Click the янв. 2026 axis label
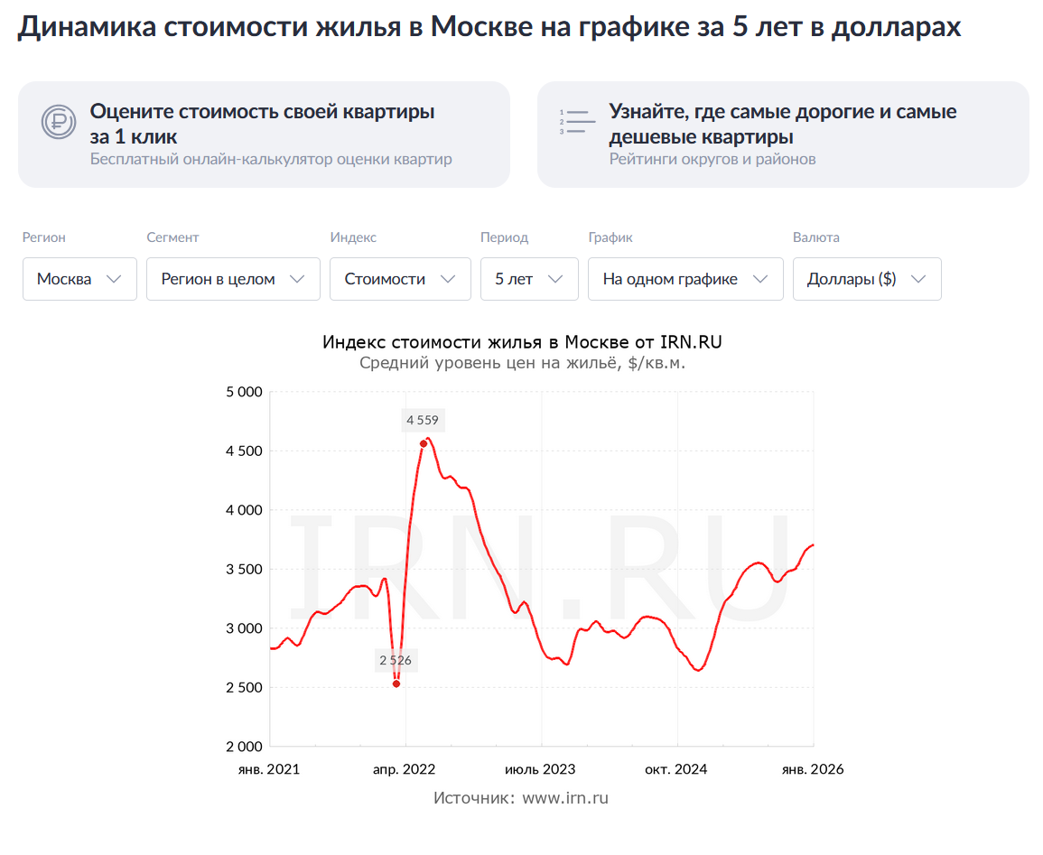1043x855 pixels. [x=813, y=770]
